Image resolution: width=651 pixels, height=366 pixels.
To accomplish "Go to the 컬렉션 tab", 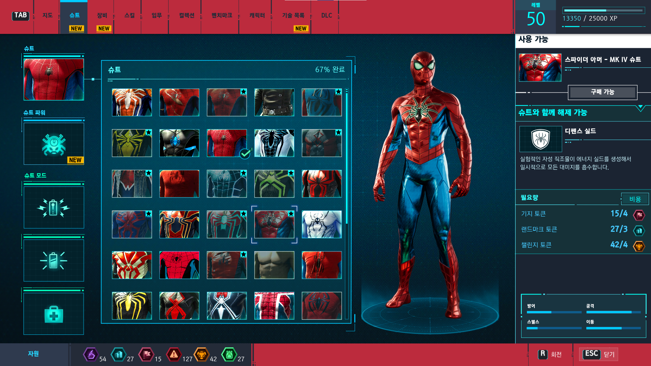I will (186, 16).
